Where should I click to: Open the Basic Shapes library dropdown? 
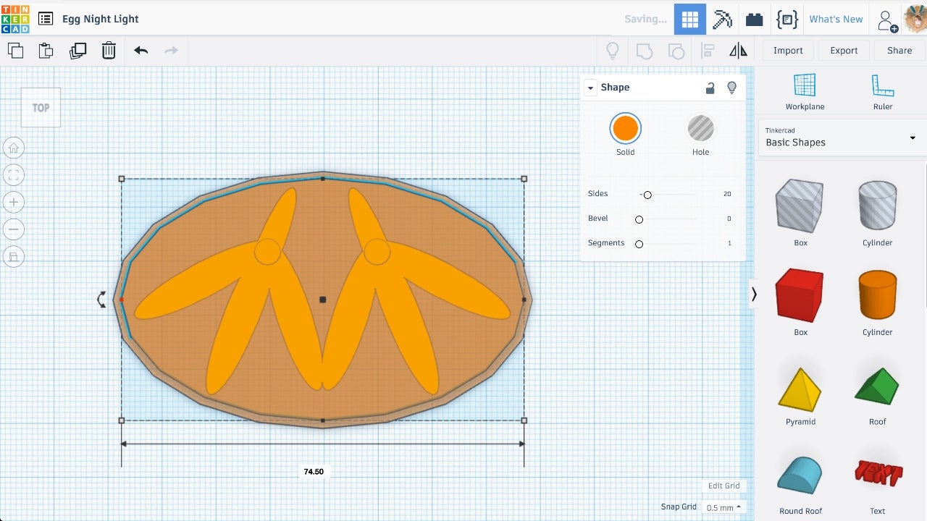click(842, 137)
